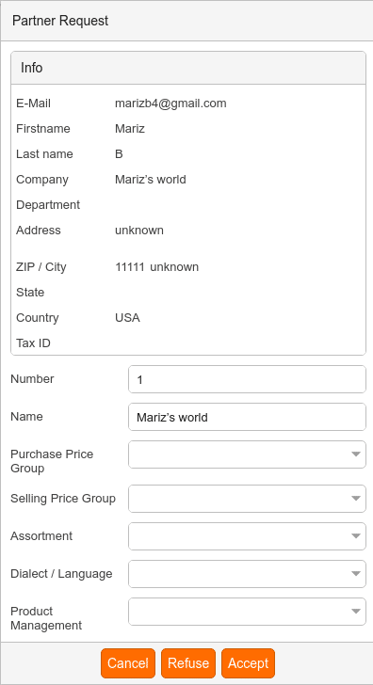Expand the Selling Price Group dropdown arrow
This screenshot has height=685, width=373.
(x=356, y=499)
